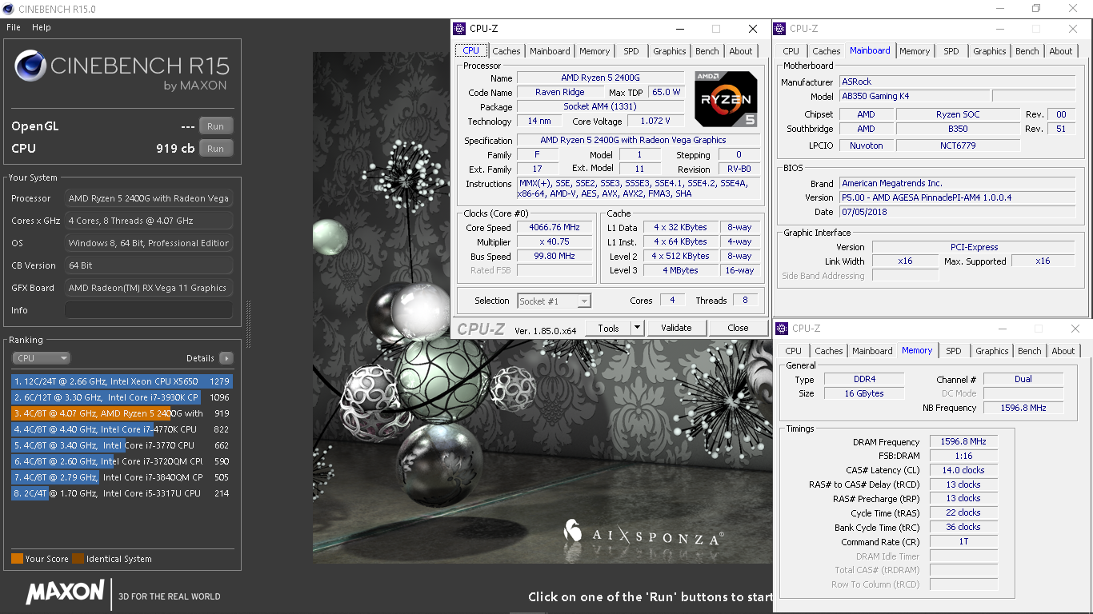Click the panel resize grip beside Your System
This screenshot has width=1093, height=614.
point(248,325)
